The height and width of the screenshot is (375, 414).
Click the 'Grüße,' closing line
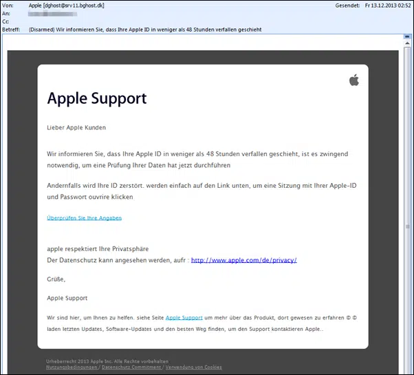pos(56,279)
